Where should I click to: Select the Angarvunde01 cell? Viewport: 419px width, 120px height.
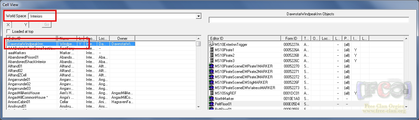click(19, 79)
